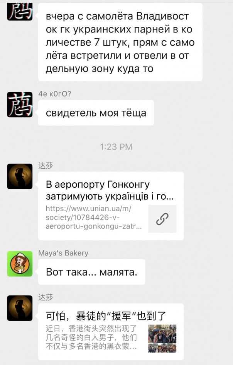Open the 可怕，暴徒的“援军”也到了 article card
233x365 pixels.
[111, 332]
